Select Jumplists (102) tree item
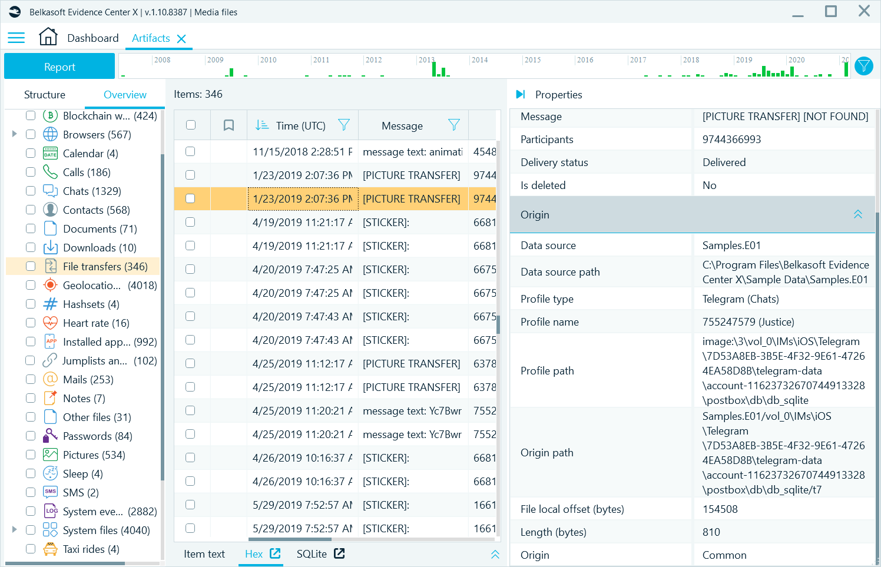 click(x=110, y=360)
